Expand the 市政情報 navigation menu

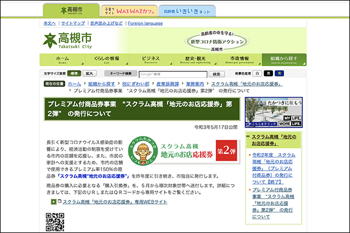pyautogui.click(x=240, y=60)
